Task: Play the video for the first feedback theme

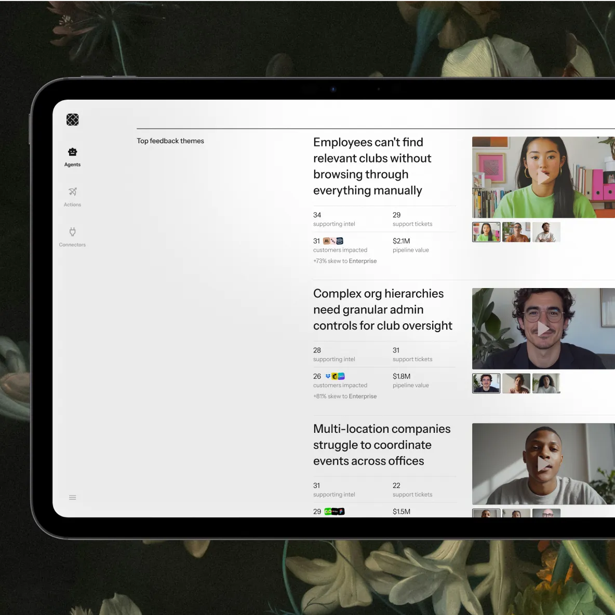Action: point(542,177)
